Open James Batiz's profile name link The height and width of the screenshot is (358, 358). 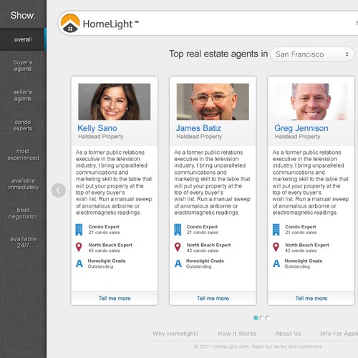tap(198, 128)
